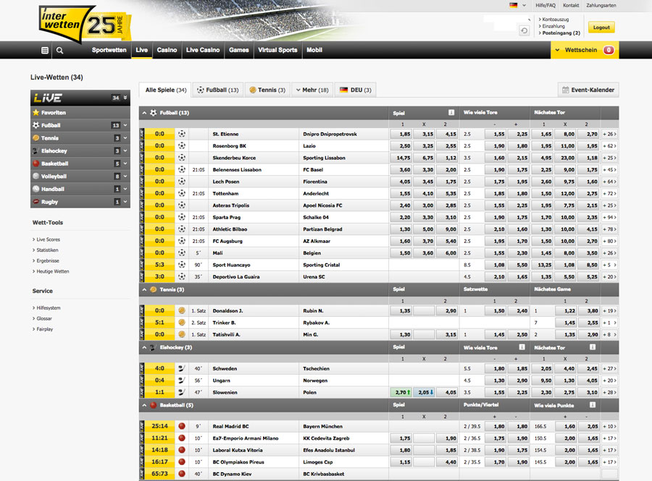Viewport: 652px width, 481px height.
Task: Select odds 1,85 for St. Etienne win
Action: 401,134
